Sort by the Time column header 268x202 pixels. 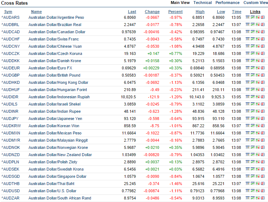237,12
